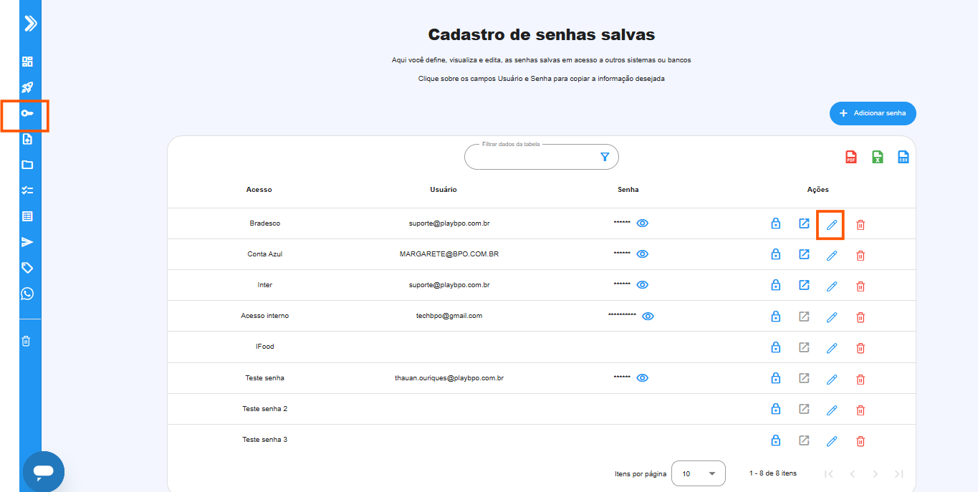Expand the sidebar with the double chevron
This screenshot has height=492, width=978.
click(30, 24)
